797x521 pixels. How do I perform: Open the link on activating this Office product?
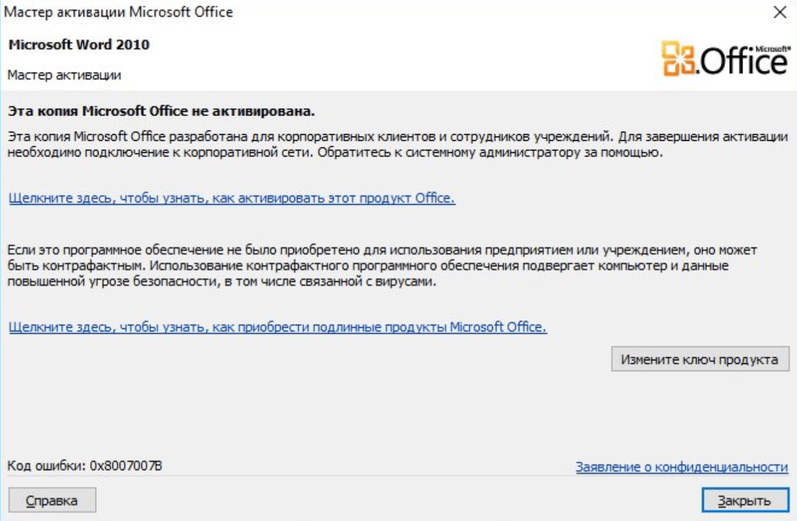[232, 198]
